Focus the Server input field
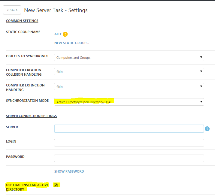Image resolution: width=215 pixels, height=196 pixels. click(x=129, y=128)
